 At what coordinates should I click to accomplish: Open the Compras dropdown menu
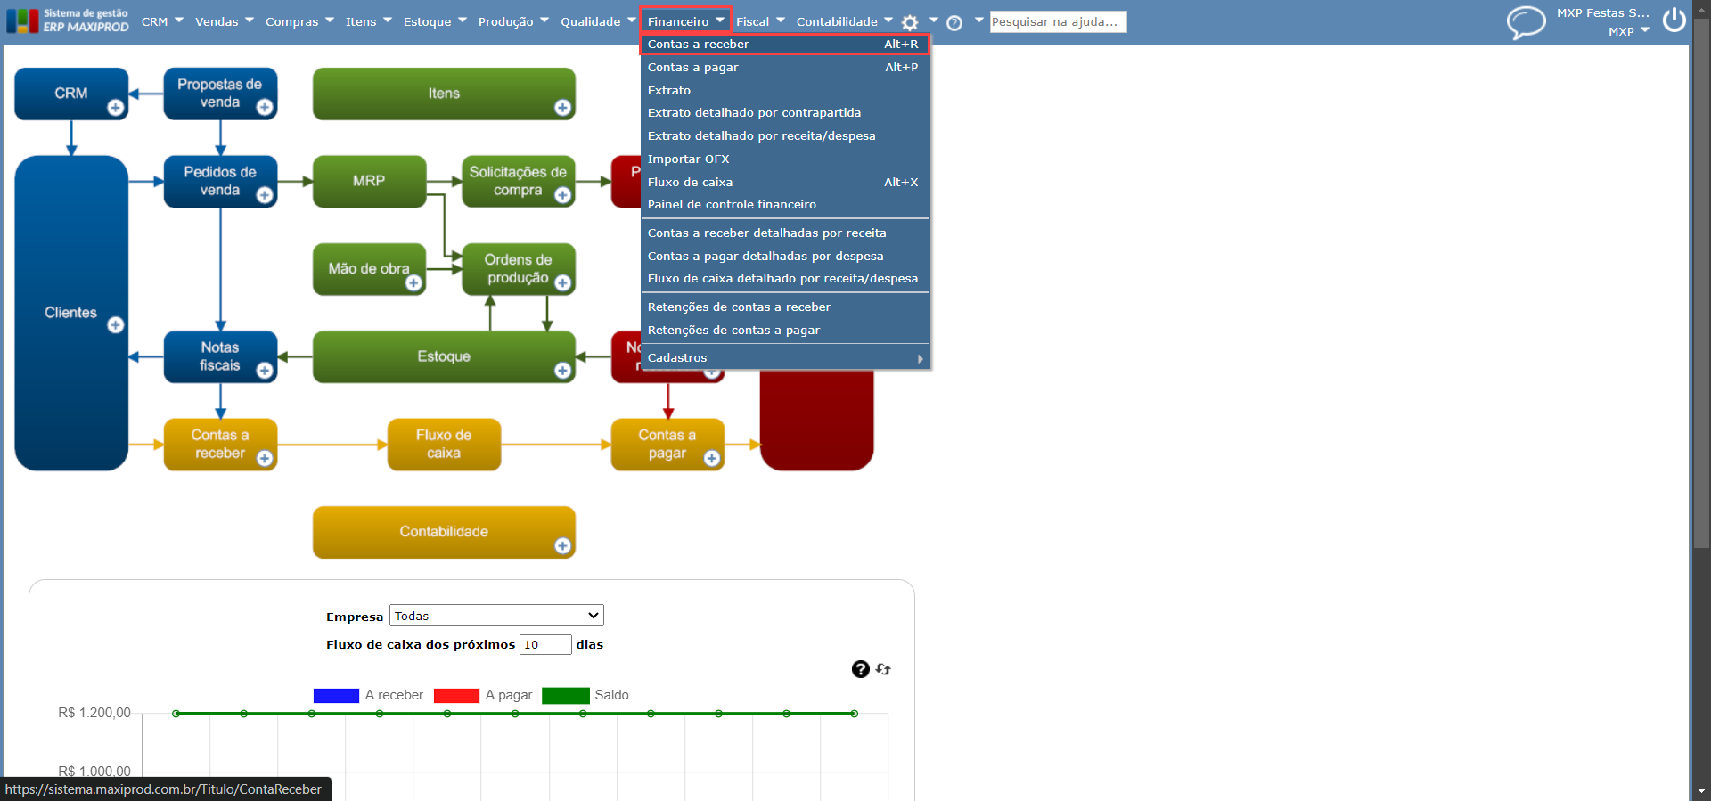[x=299, y=21]
